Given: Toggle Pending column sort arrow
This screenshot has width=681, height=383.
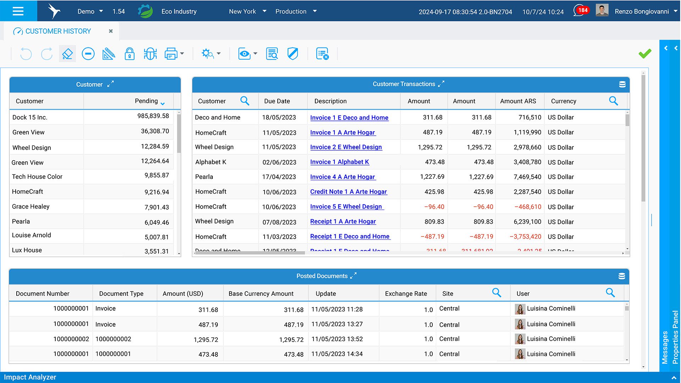Looking at the screenshot, I should (162, 103).
